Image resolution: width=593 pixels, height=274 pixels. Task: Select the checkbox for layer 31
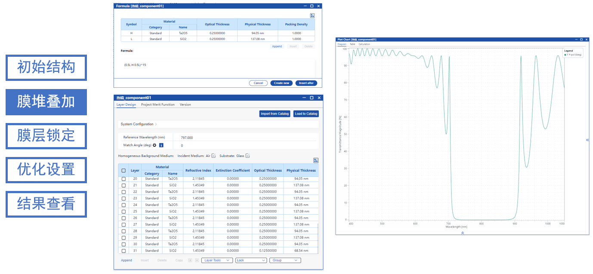[124, 250]
